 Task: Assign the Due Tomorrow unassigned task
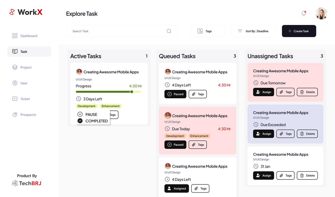click(263, 92)
